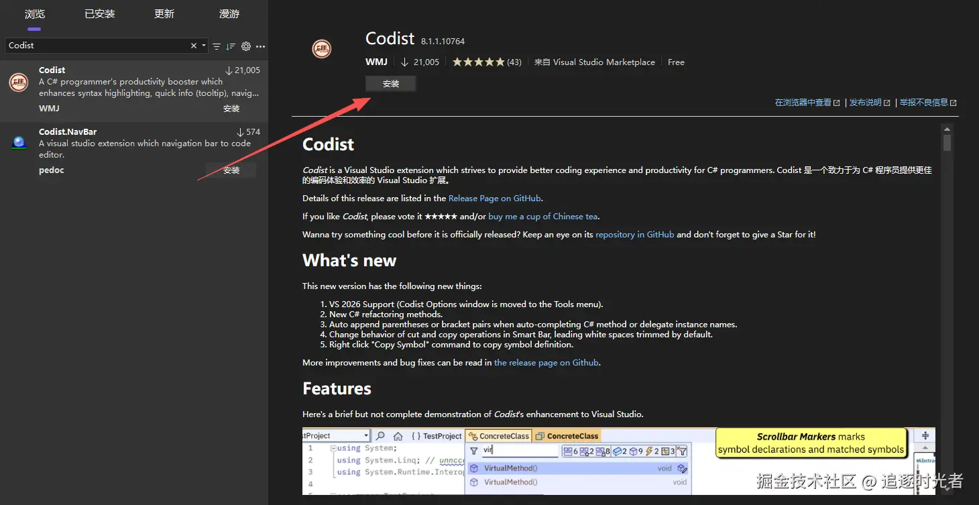Click the details pane scrollbar thumb
Screen dimensions: 979x505
click(x=947, y=143)
